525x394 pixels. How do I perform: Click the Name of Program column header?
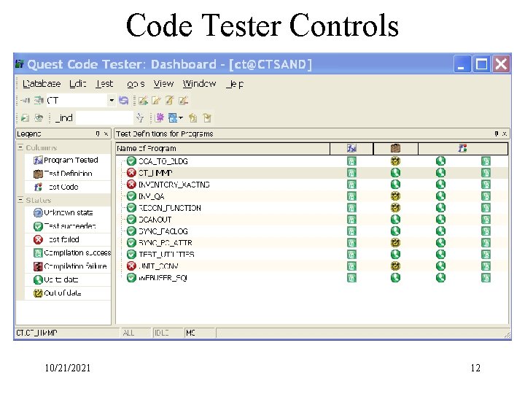222,148
